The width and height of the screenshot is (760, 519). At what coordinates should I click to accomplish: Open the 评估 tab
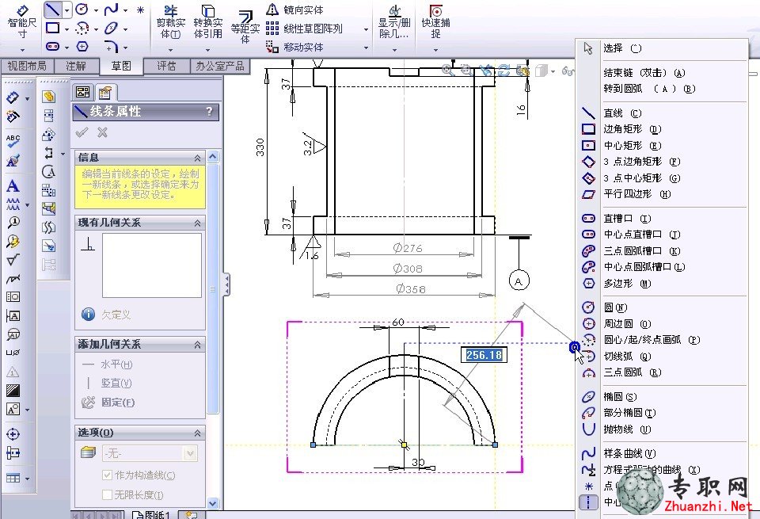click(x=166, y=66)
